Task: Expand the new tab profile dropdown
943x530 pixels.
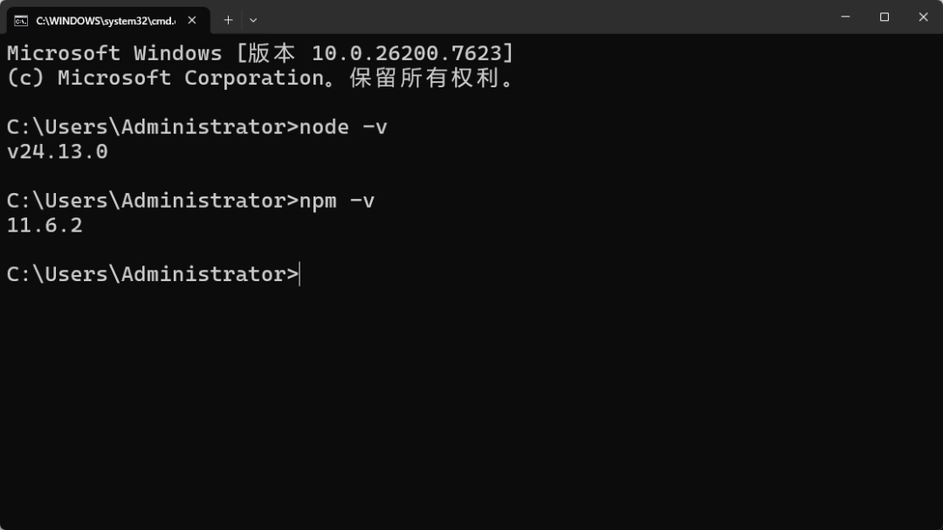Action: pos(253,19)
